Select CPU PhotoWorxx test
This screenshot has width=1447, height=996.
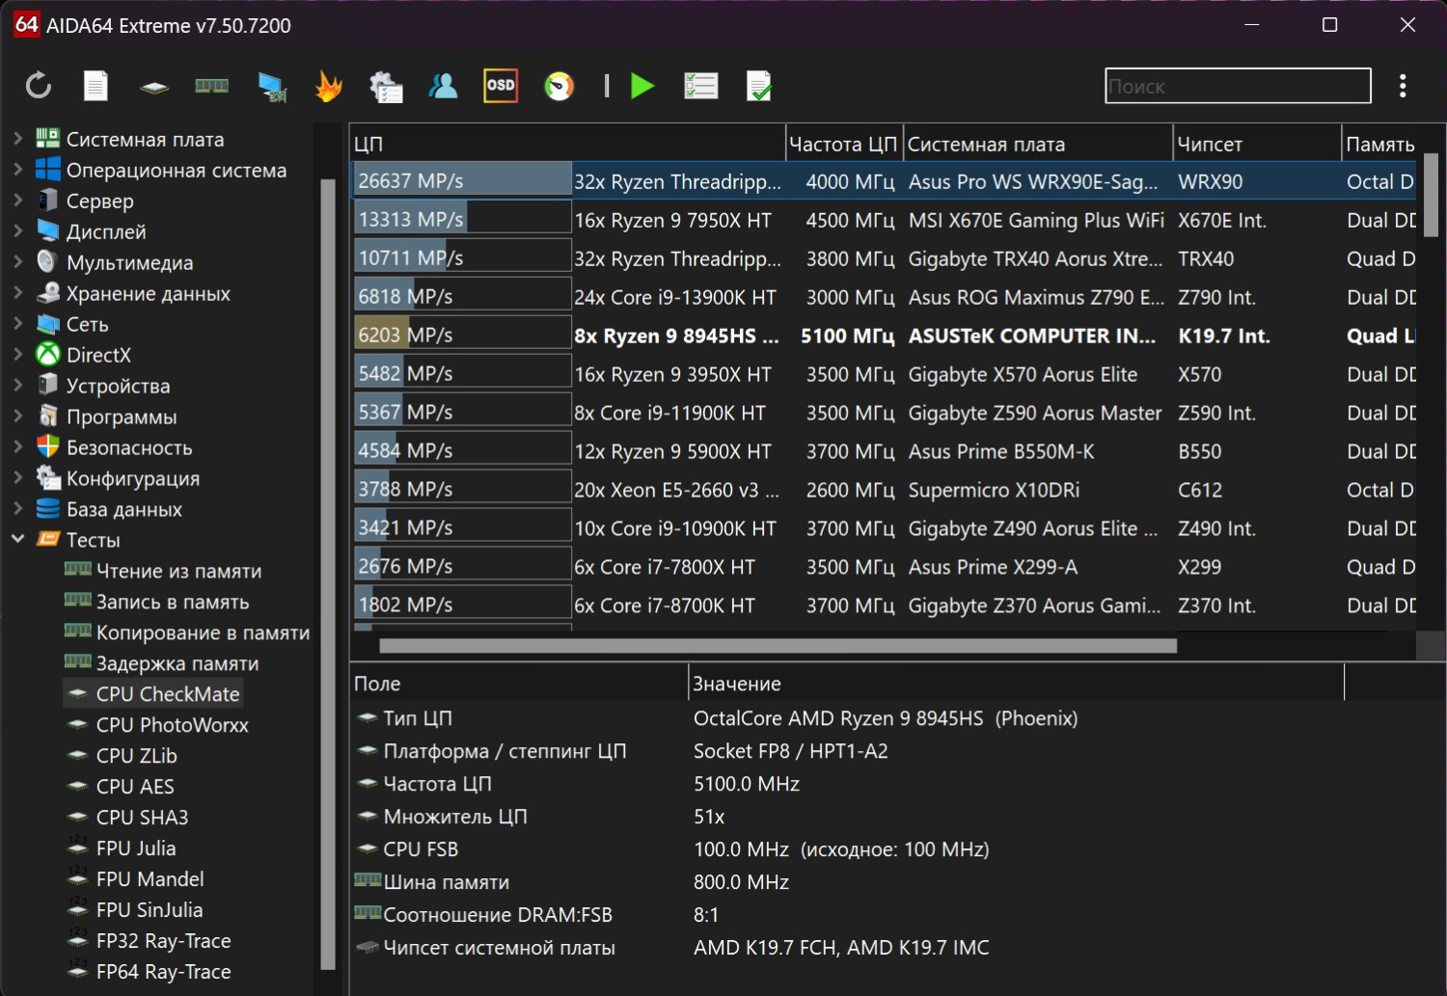pos(172,725)
